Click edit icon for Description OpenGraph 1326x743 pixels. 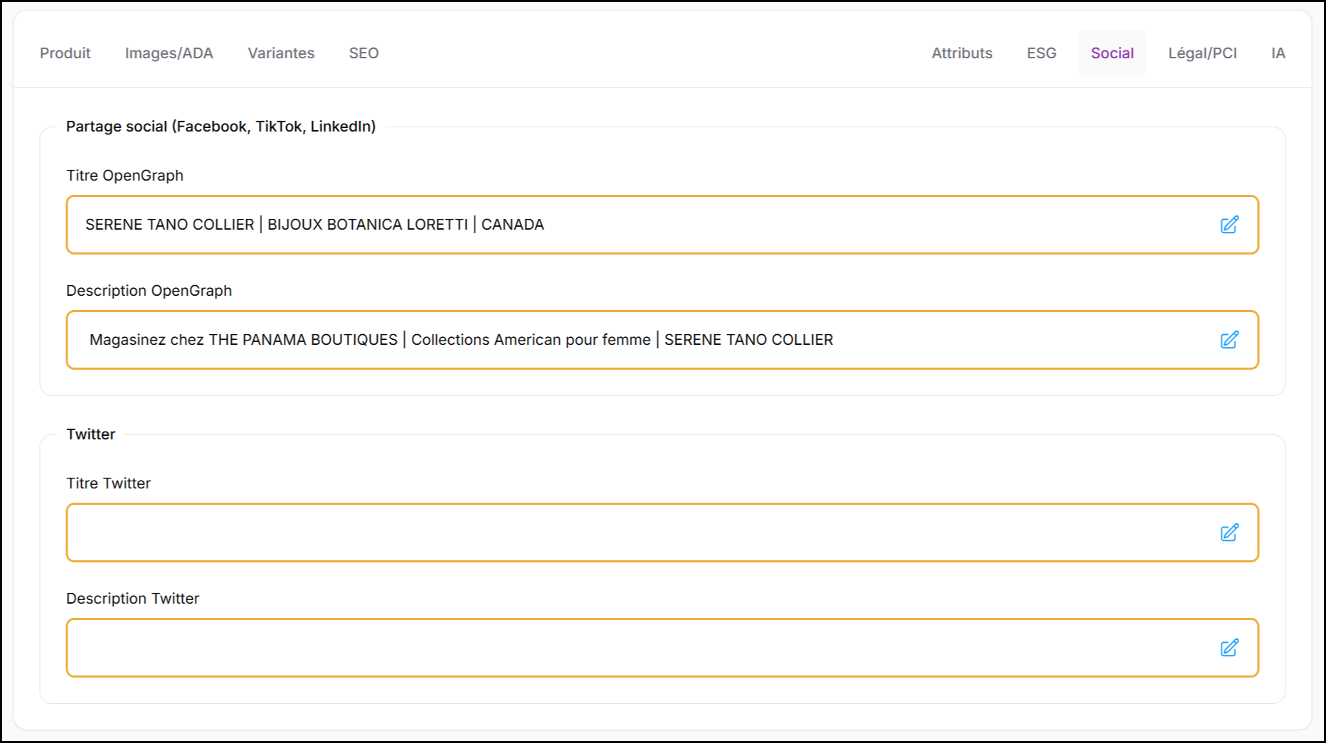tap(1229, 340)
